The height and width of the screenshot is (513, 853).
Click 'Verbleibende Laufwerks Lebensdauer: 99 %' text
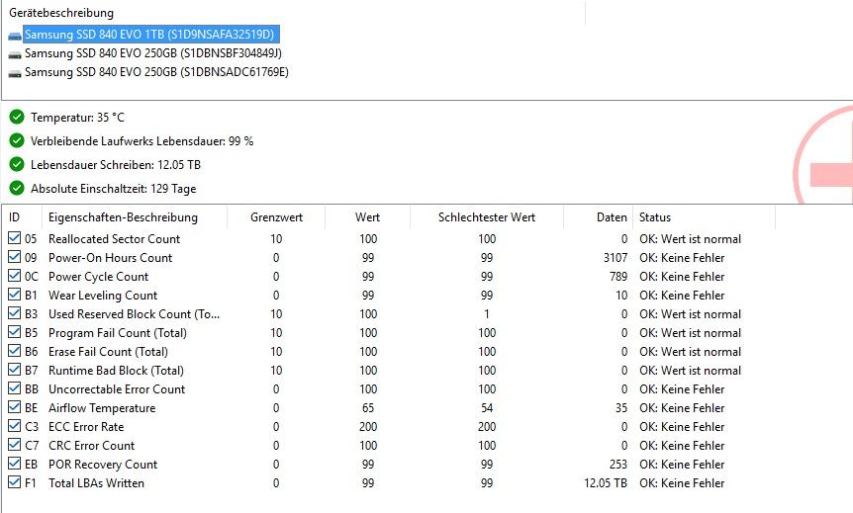point(142,141)
